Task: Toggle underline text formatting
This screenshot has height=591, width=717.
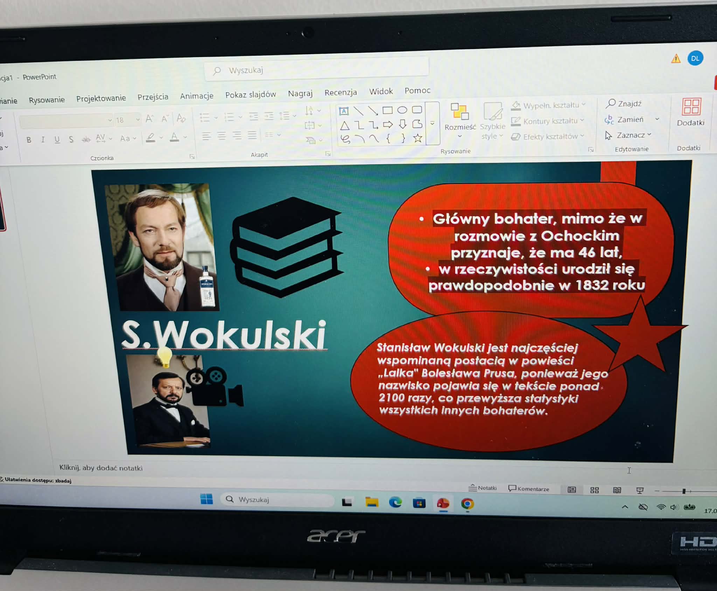Action: point(57,139)
